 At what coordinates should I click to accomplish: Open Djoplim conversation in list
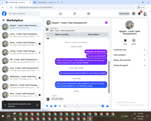[x=21, y=27]
